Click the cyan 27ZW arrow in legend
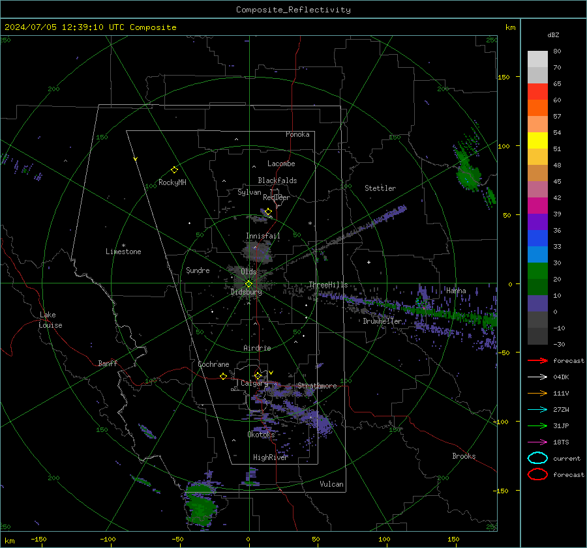The image size is (587, 548). [x=537, y=409]
